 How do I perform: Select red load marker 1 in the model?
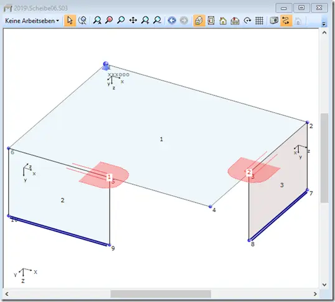click(109, 177)
